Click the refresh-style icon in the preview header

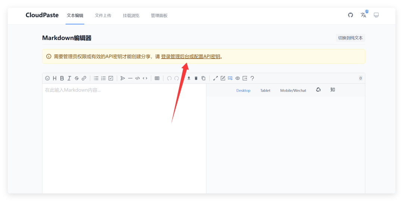pos(318,89)
